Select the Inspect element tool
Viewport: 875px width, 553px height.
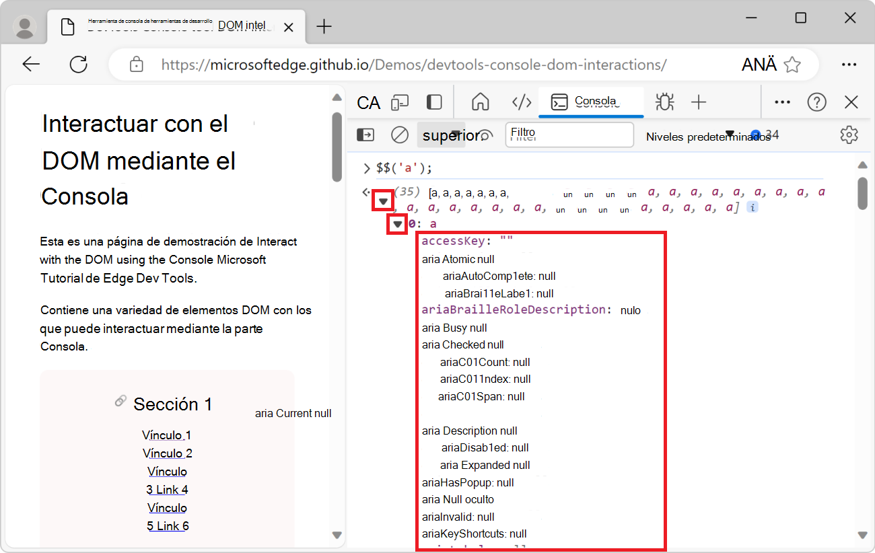[x=368, y=102]
